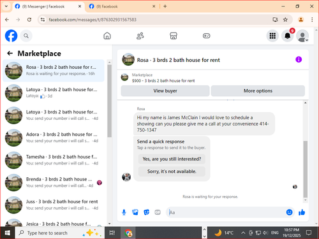The width and height of the screenshot is (319, 239).
Task: Open Juss 3 brds house conversation
Action: (x=54, y=205)
